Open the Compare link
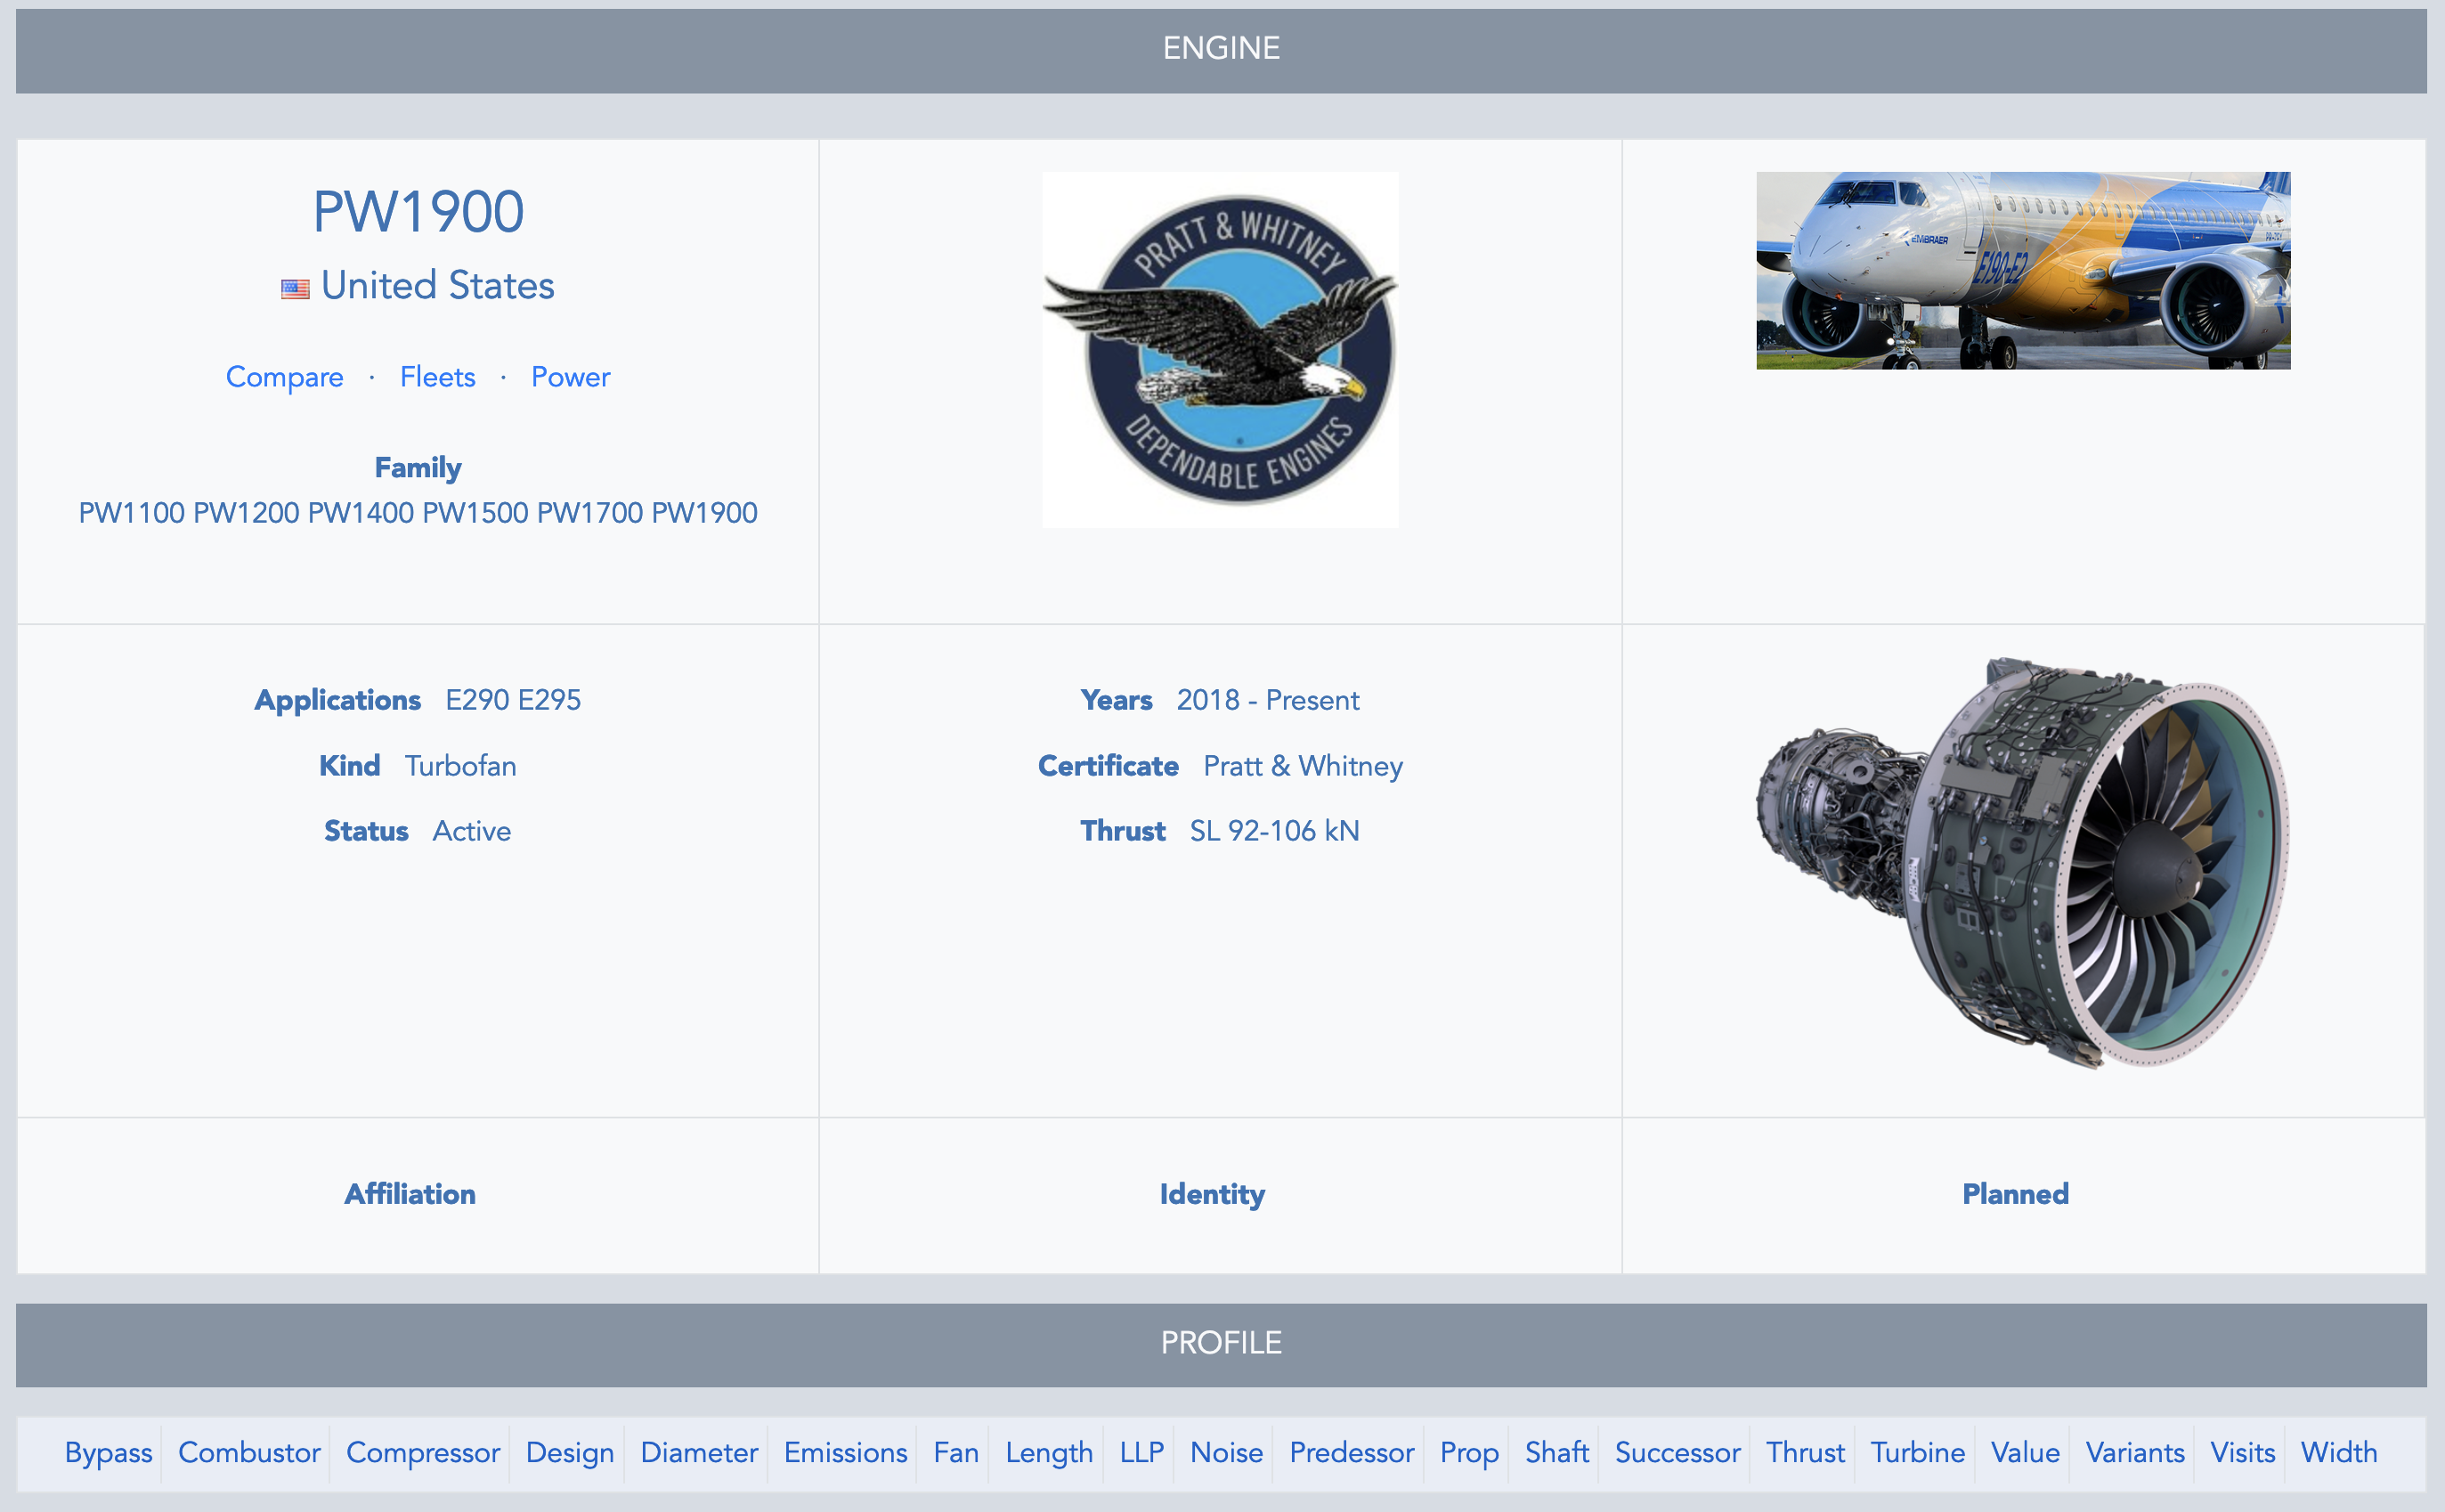Image resolution: width=2445 pixels, height=1512 pixels. pyautogui.click(x=284, y=377)
